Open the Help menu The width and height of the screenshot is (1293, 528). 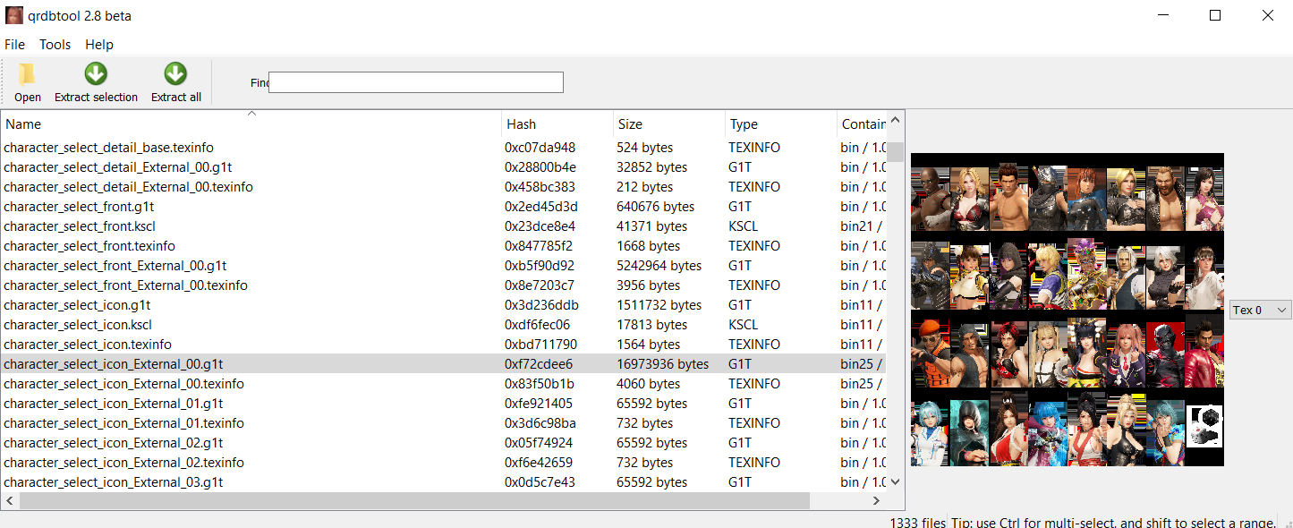pyautogui.click(x=99, y=44)
